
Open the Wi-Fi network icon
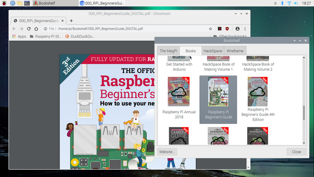click(289, 3)
